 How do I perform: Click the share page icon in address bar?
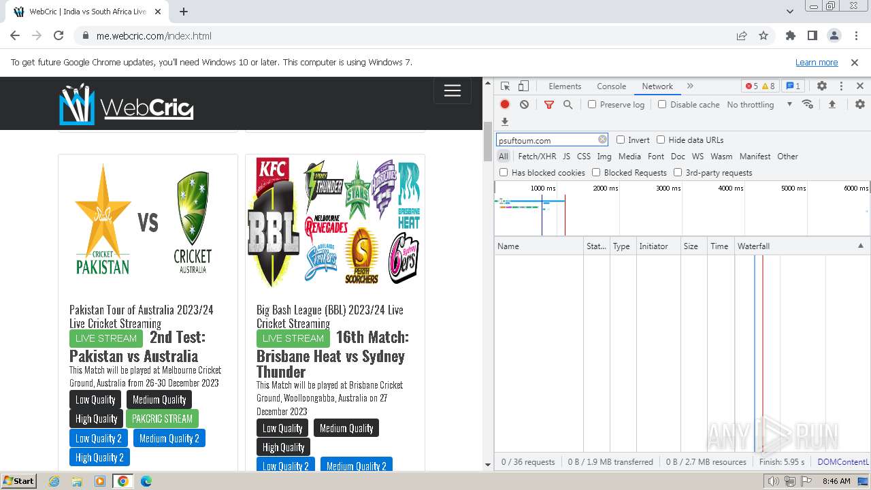(742, 35)
